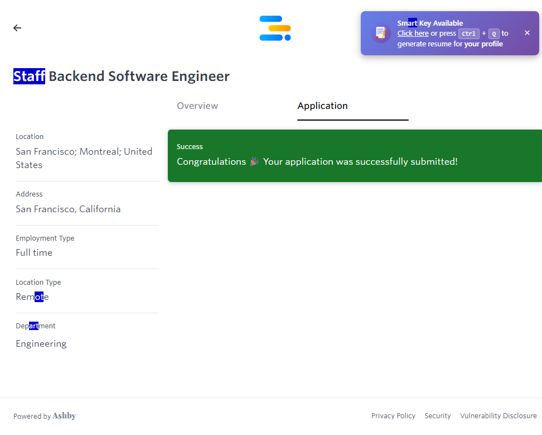Switch to the Overview tab
The width and height of the screenshot is (542, 435).
tap(197, 106)
